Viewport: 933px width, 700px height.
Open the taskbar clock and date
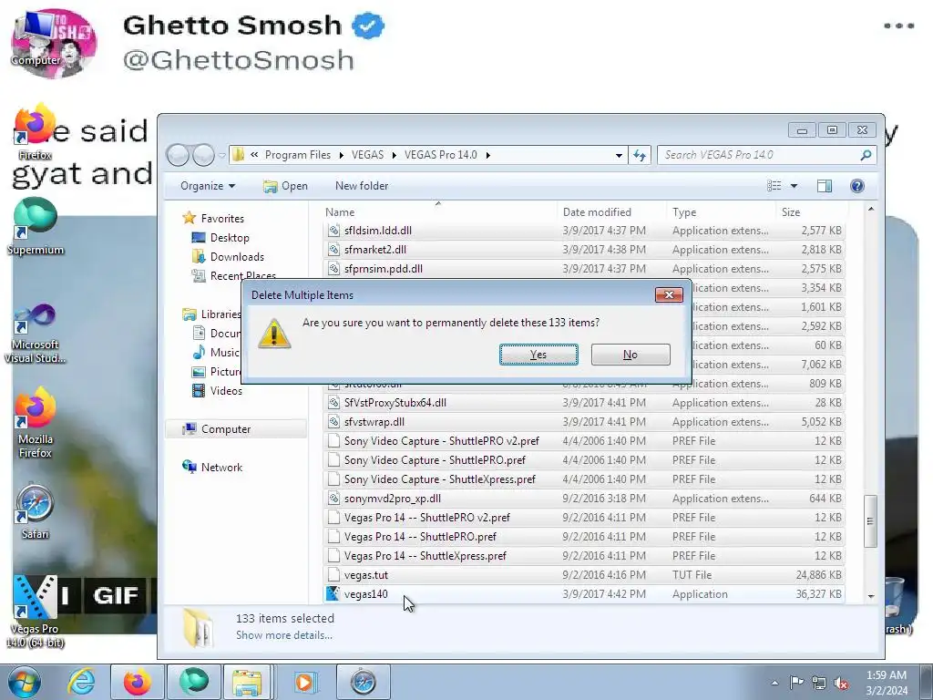pos(887,683)
